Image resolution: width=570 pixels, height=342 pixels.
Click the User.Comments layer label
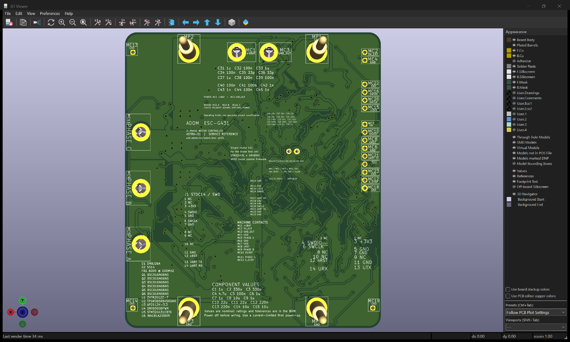click(x=529, y=98)
